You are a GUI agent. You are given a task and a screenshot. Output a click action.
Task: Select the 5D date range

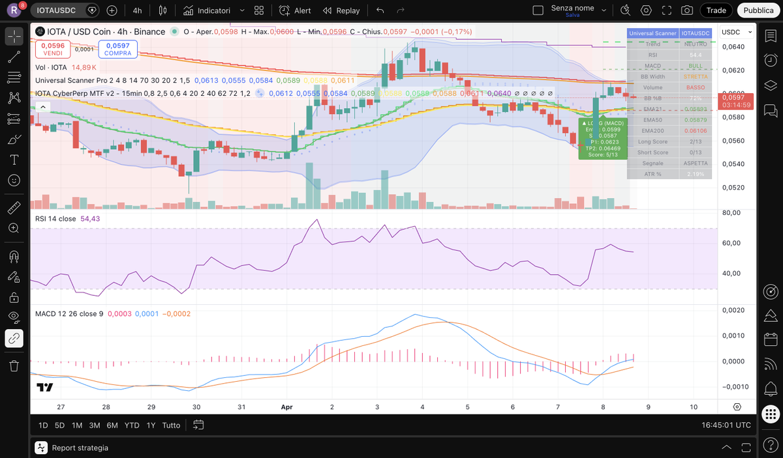pyautogui.click(x=59, y=425)
